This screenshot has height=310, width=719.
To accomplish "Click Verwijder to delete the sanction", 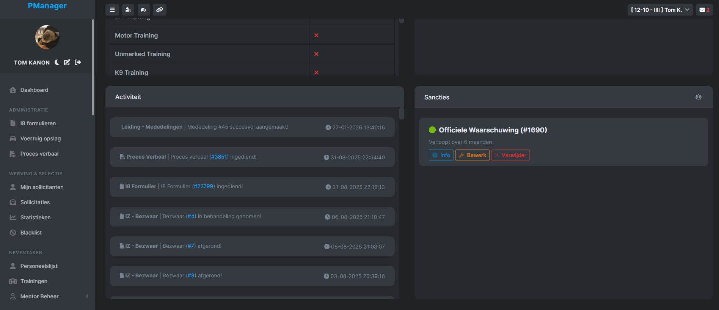I will pyautogui.click(x=510, y=155).
